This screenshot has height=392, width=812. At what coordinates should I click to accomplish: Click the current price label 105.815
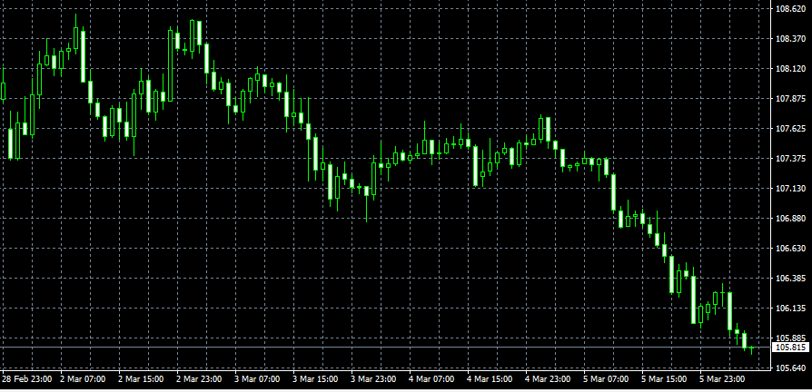790,348
